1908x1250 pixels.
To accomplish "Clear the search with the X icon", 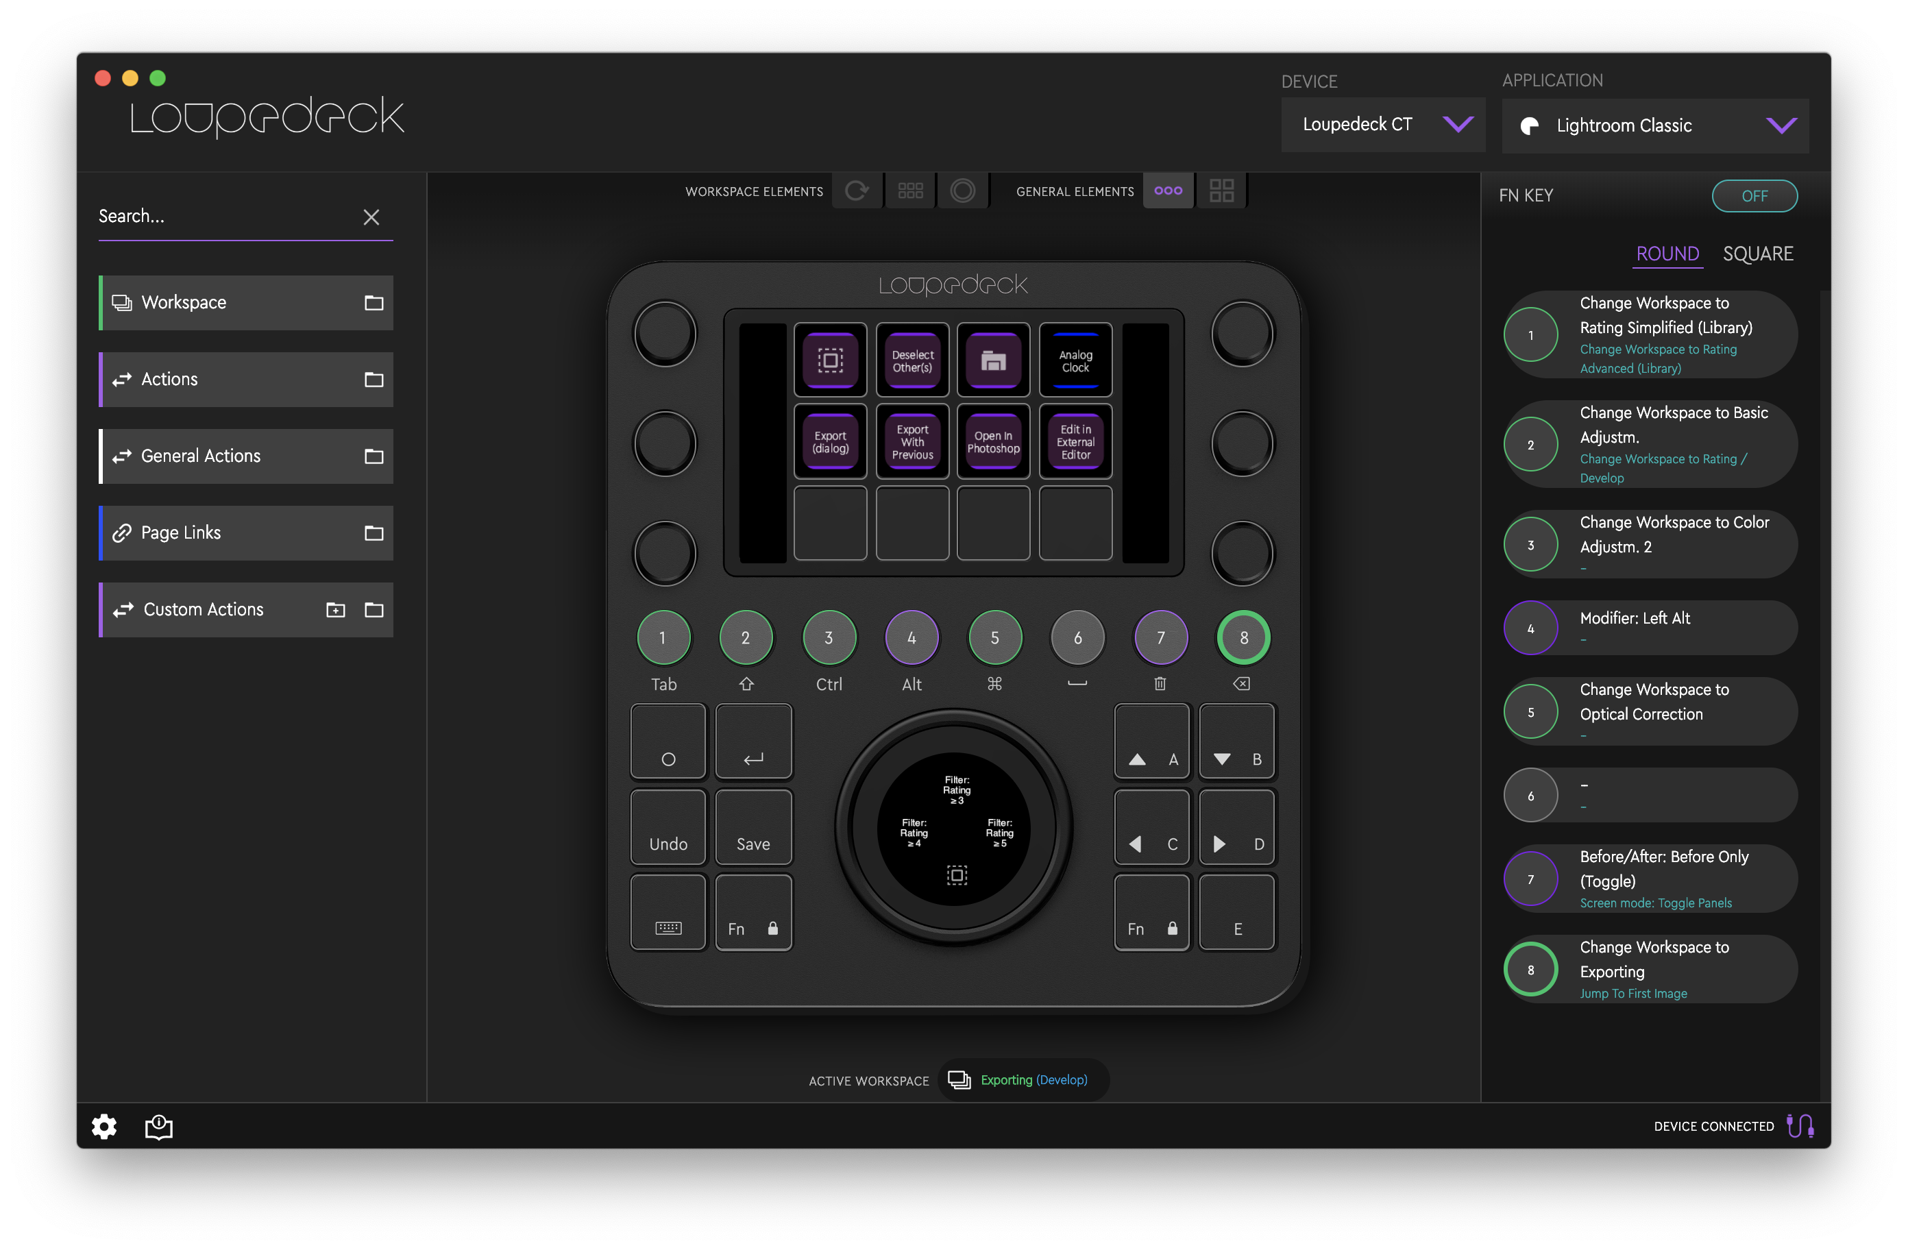I will point(371,217).
